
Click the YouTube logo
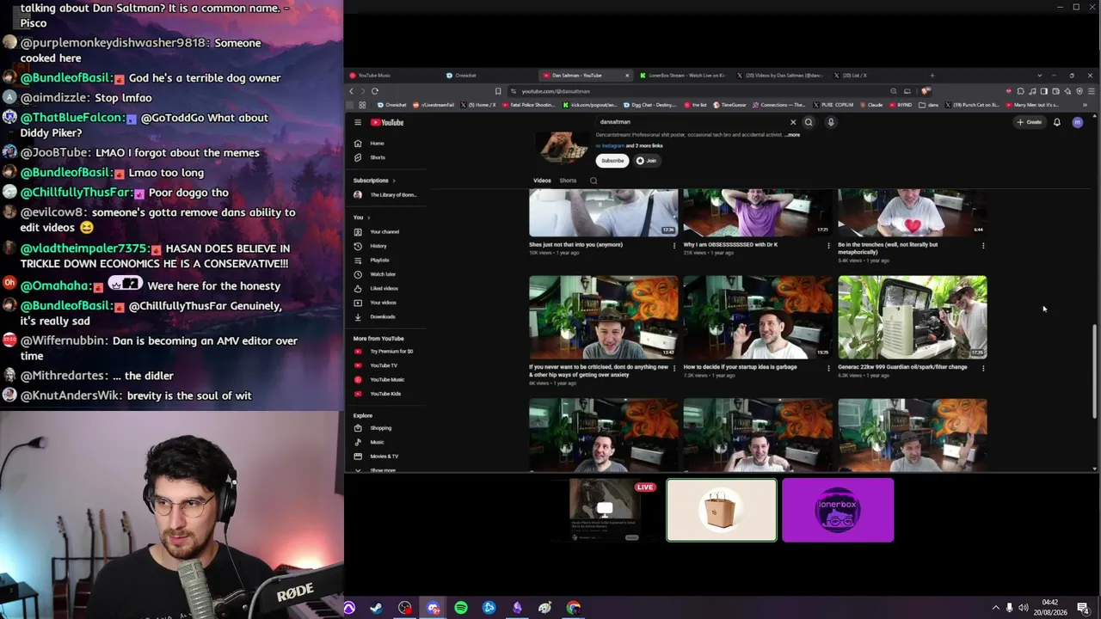pos(387,122)
